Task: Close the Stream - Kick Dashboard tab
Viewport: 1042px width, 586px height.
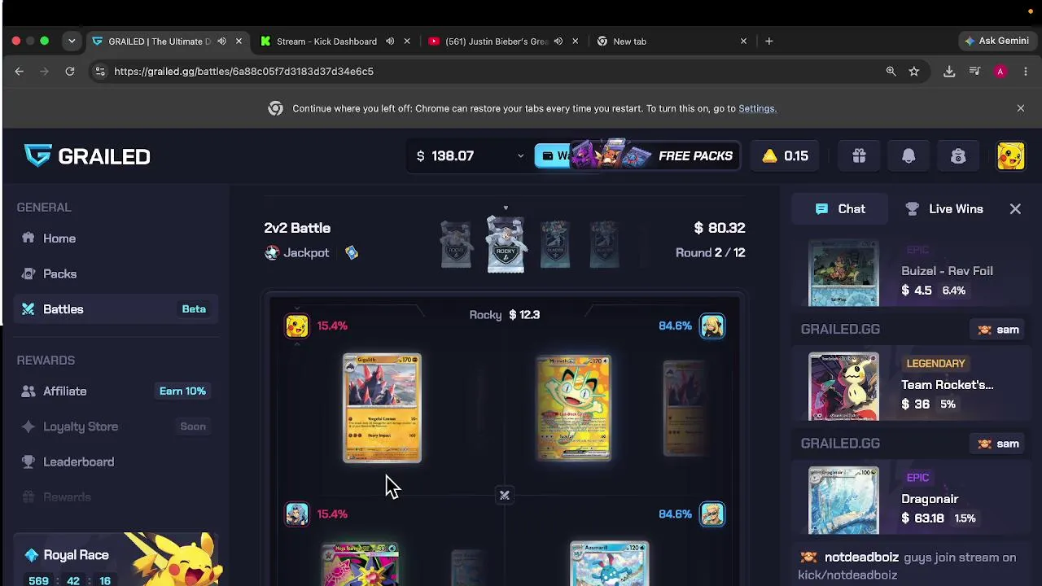Action: click(x=407, y=42)
